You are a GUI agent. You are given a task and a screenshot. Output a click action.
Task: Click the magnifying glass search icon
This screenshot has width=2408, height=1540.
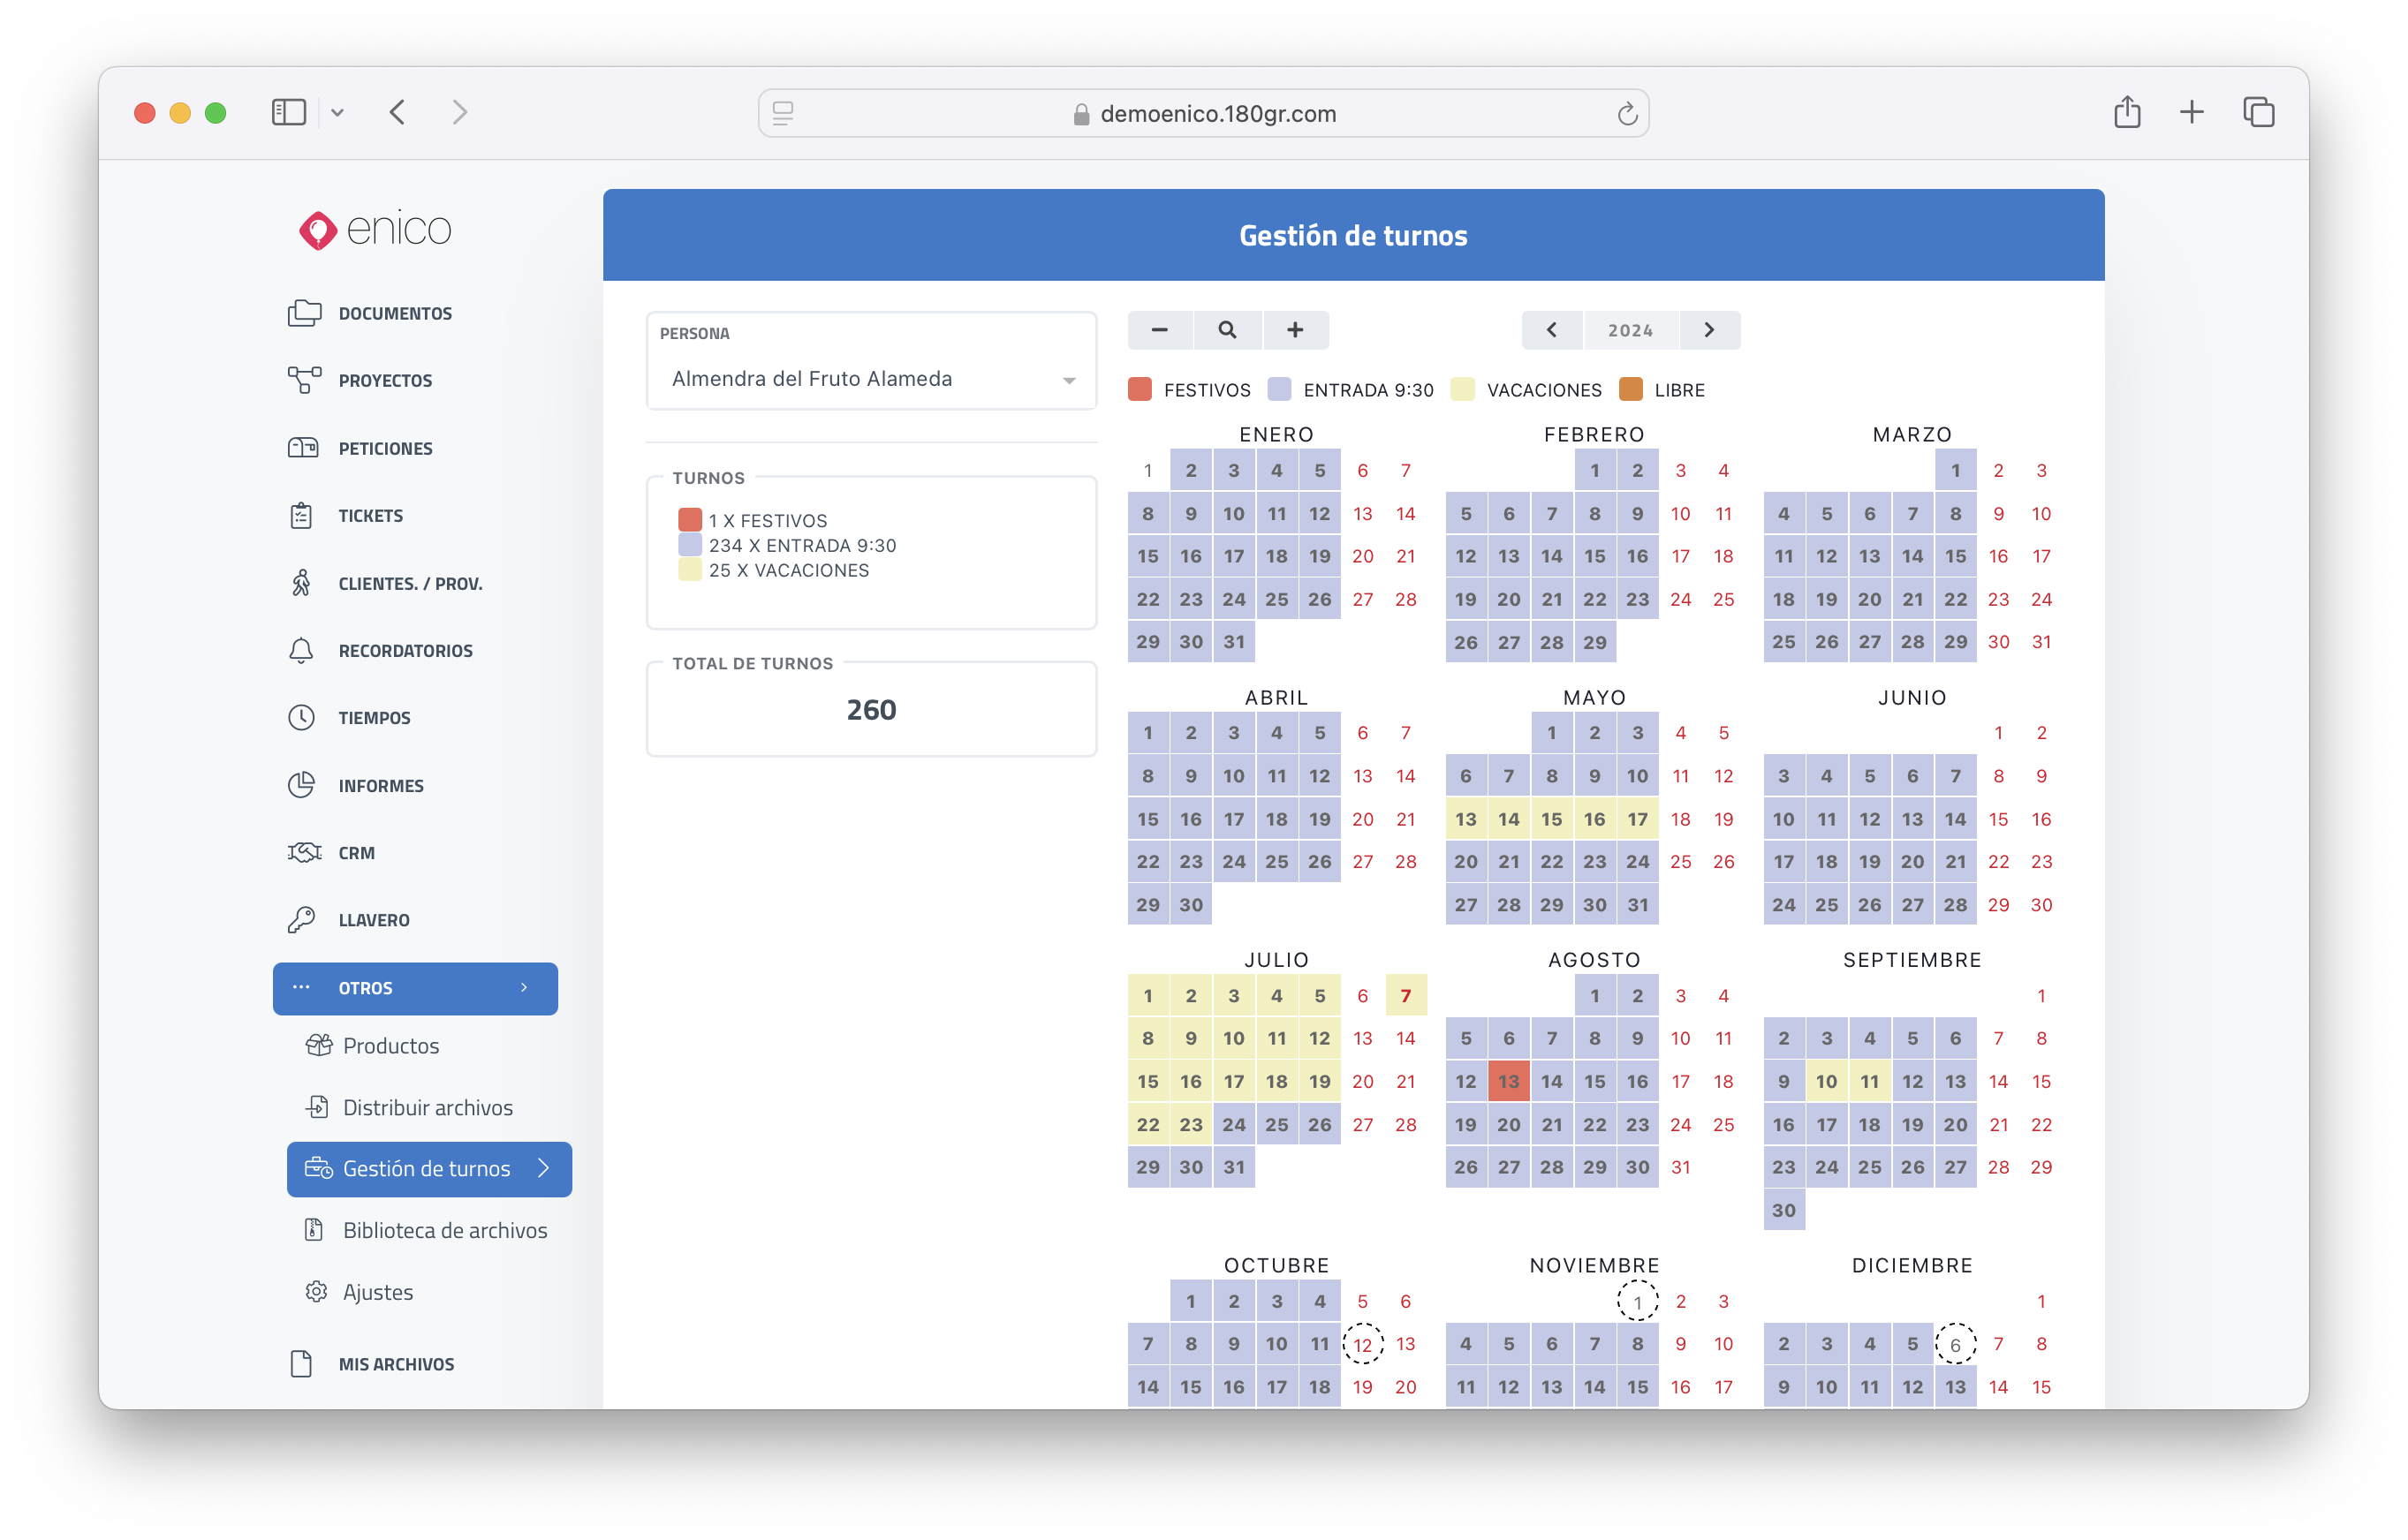[1226, 330]
